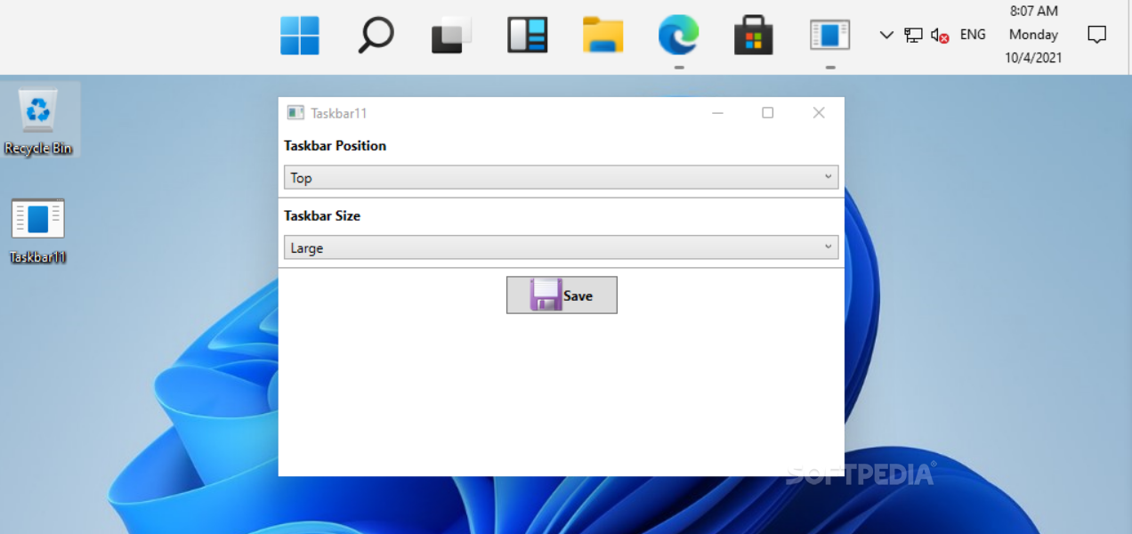Open the notification center icon
Image resolution: width=1132 pixels, height=534 pixels.
[1097, 35]
